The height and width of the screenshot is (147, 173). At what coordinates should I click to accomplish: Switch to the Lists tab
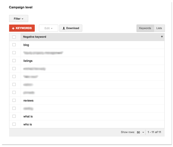click(x=159, y=28)
